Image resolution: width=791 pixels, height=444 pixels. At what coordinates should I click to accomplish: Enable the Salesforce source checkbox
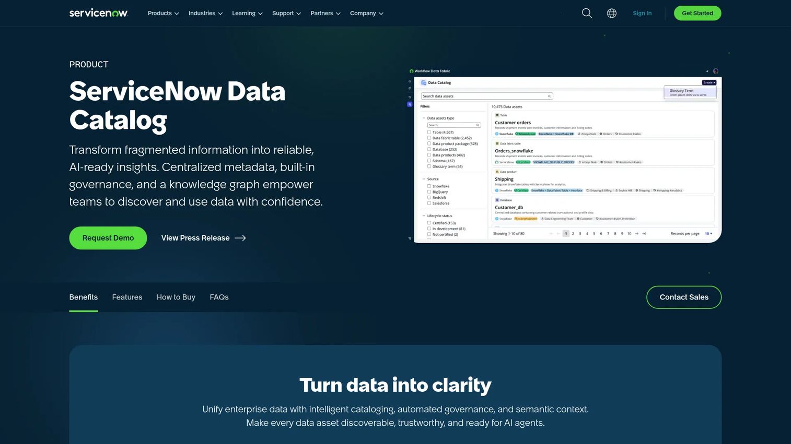pos(429,203)
